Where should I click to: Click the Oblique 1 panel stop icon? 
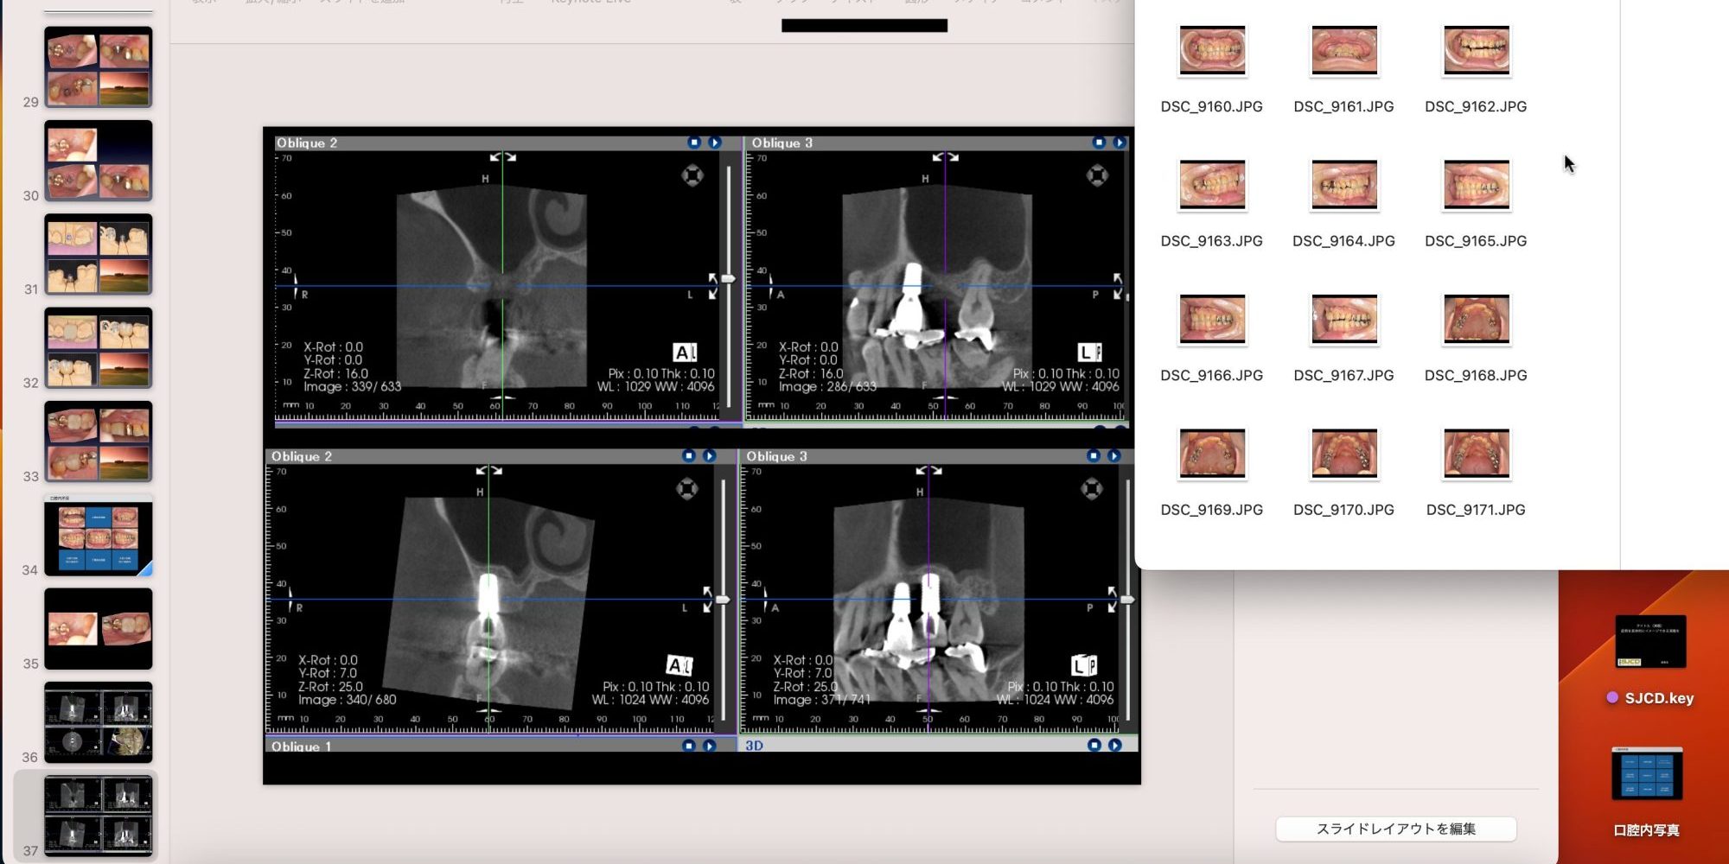pyautogui.click(x=688, y=746)
